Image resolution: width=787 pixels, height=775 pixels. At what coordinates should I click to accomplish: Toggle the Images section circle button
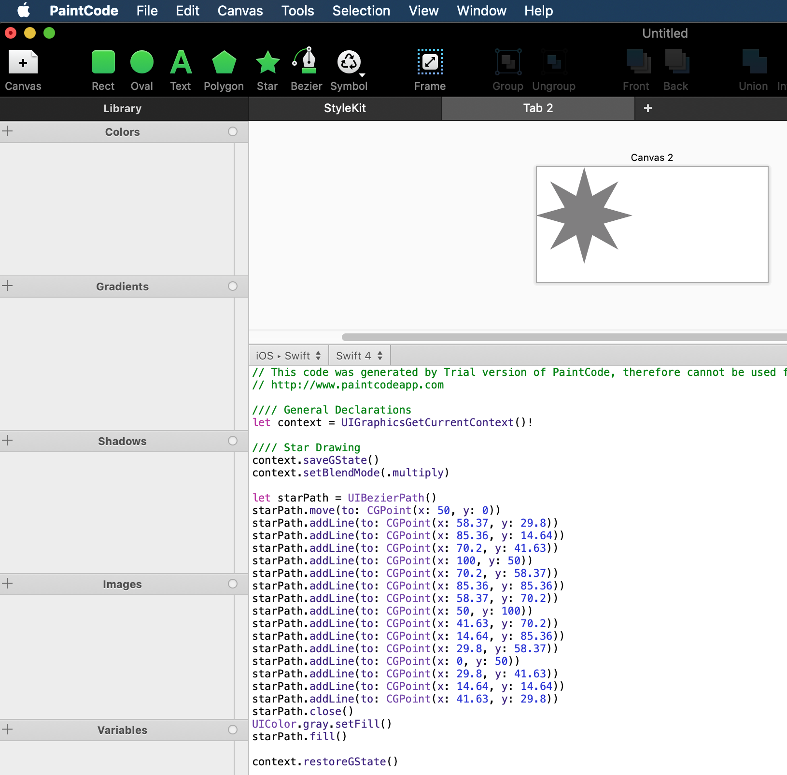click(x=233, y=584)
